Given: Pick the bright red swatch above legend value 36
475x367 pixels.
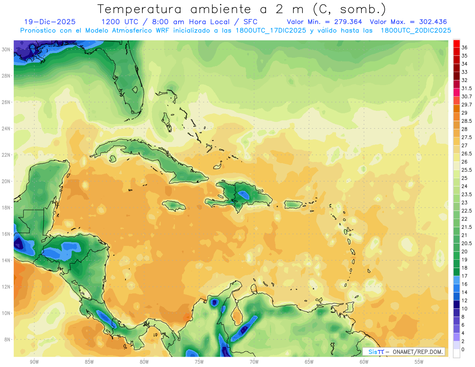Looking at the screenshot, I should [456, 44].
